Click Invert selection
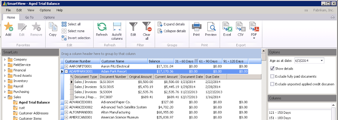338x120 pixels. [x=76, y=38]
